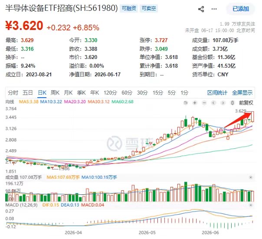
Task: Click volume MA10:100.19万手 legend
Action: (x=99, y=177)
